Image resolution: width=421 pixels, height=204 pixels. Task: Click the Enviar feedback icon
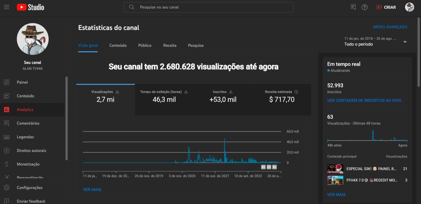click(x=7, y=201)
